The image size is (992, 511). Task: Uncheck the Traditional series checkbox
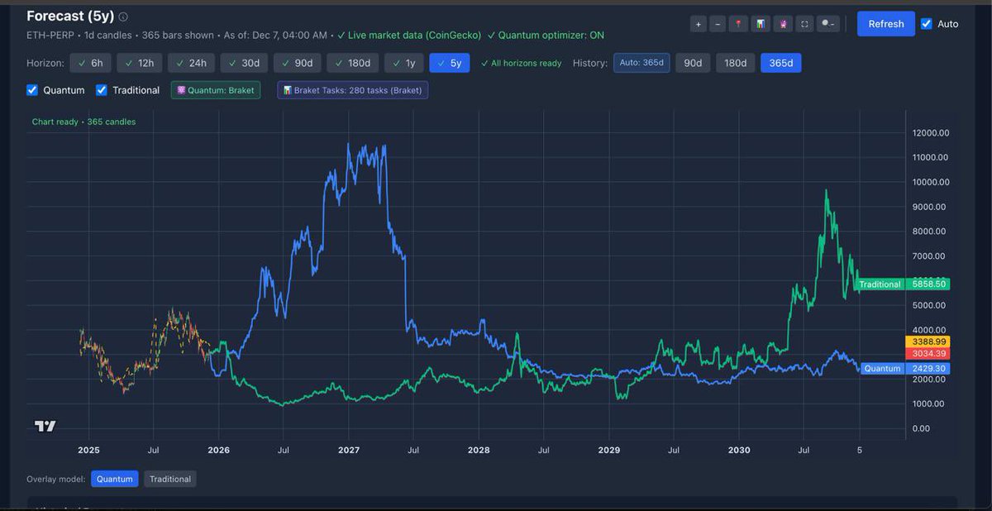click(x=102, y=90)
